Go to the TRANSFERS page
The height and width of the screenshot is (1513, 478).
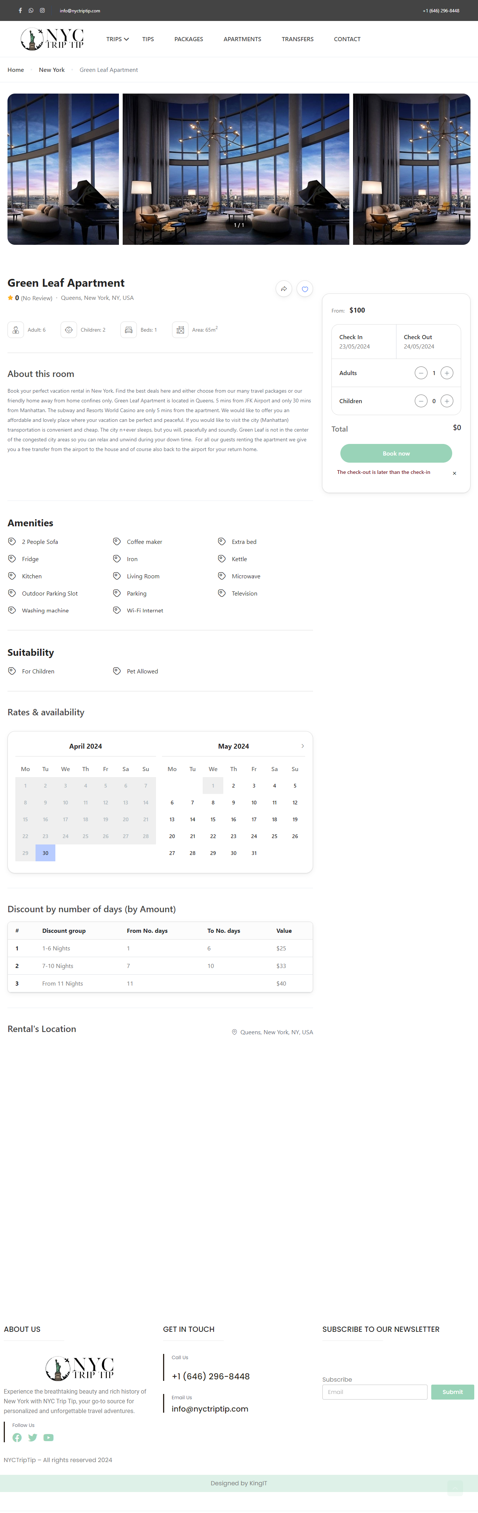[297, 39]
